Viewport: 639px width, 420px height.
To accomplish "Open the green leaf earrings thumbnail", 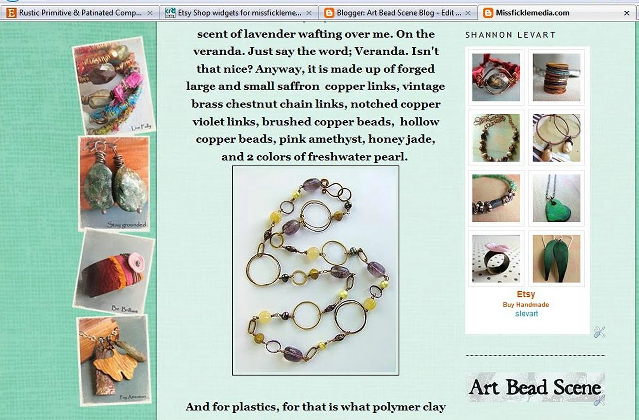I will pyautogui.click(x=556, y=259).
